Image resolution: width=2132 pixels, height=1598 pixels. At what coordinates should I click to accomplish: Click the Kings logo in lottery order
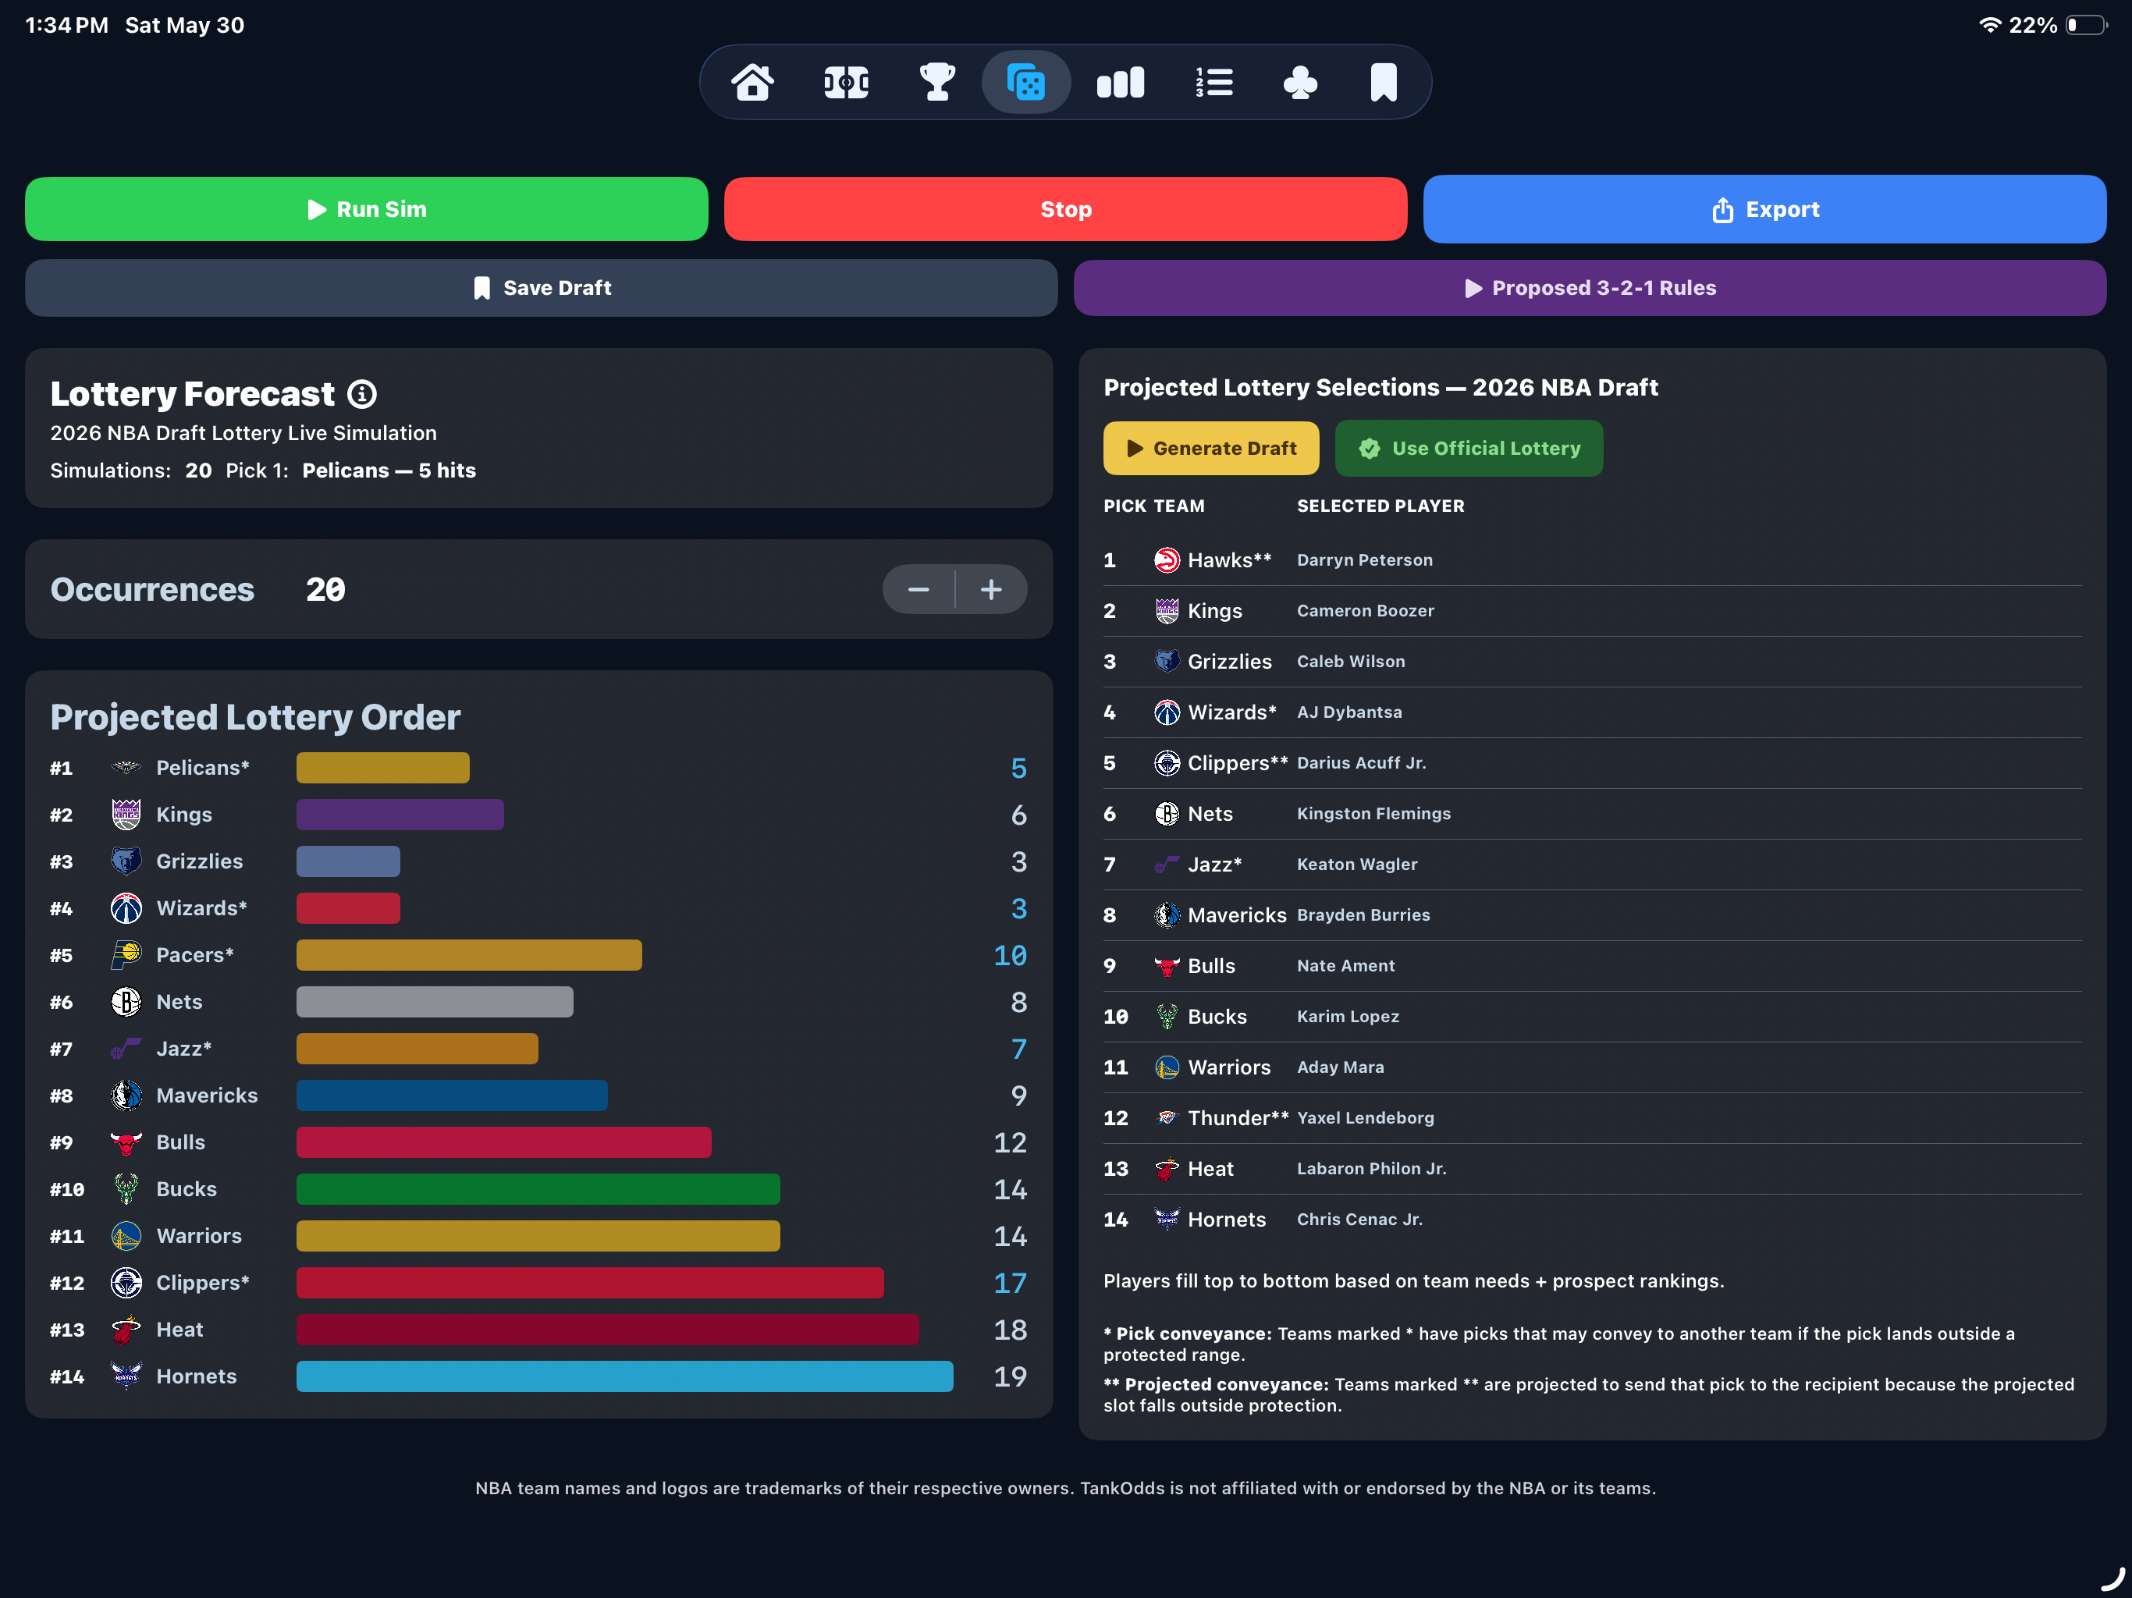(126, 815)
